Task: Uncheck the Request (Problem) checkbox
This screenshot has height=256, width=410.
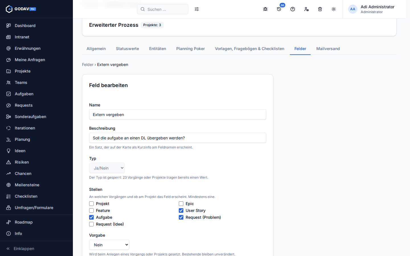Action: tap(181, 217)
